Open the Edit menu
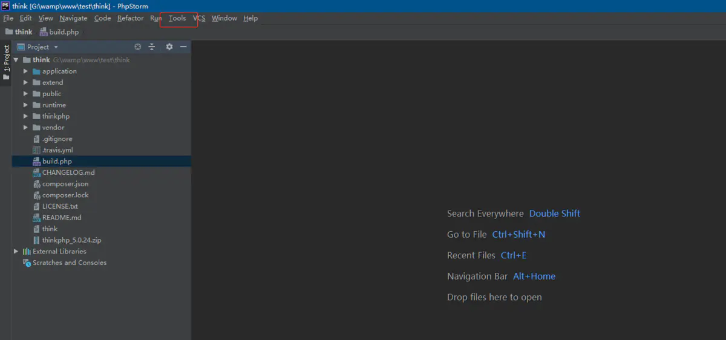 [x=25, y=18]
